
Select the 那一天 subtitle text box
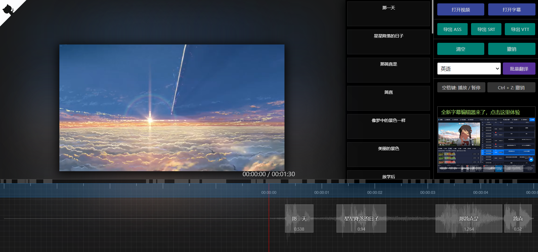pyautogui.click(x=388, y=14)
